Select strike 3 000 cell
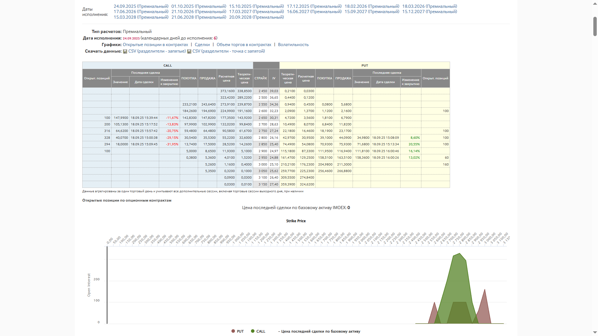 tap(261, 164)
